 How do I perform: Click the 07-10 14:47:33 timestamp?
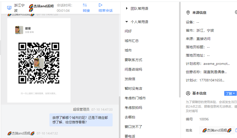tap(102, 109)
